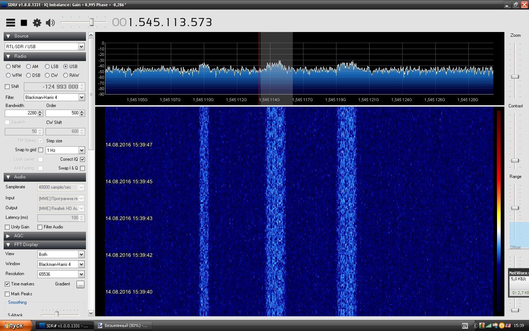Viewport: 529px width, 331px height.
Task: Disable the Correct IQ checkbox
Action: [82, 159]
